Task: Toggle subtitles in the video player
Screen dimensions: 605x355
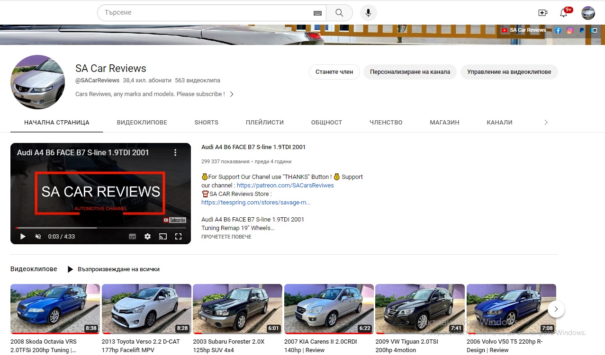Action: 133,237
